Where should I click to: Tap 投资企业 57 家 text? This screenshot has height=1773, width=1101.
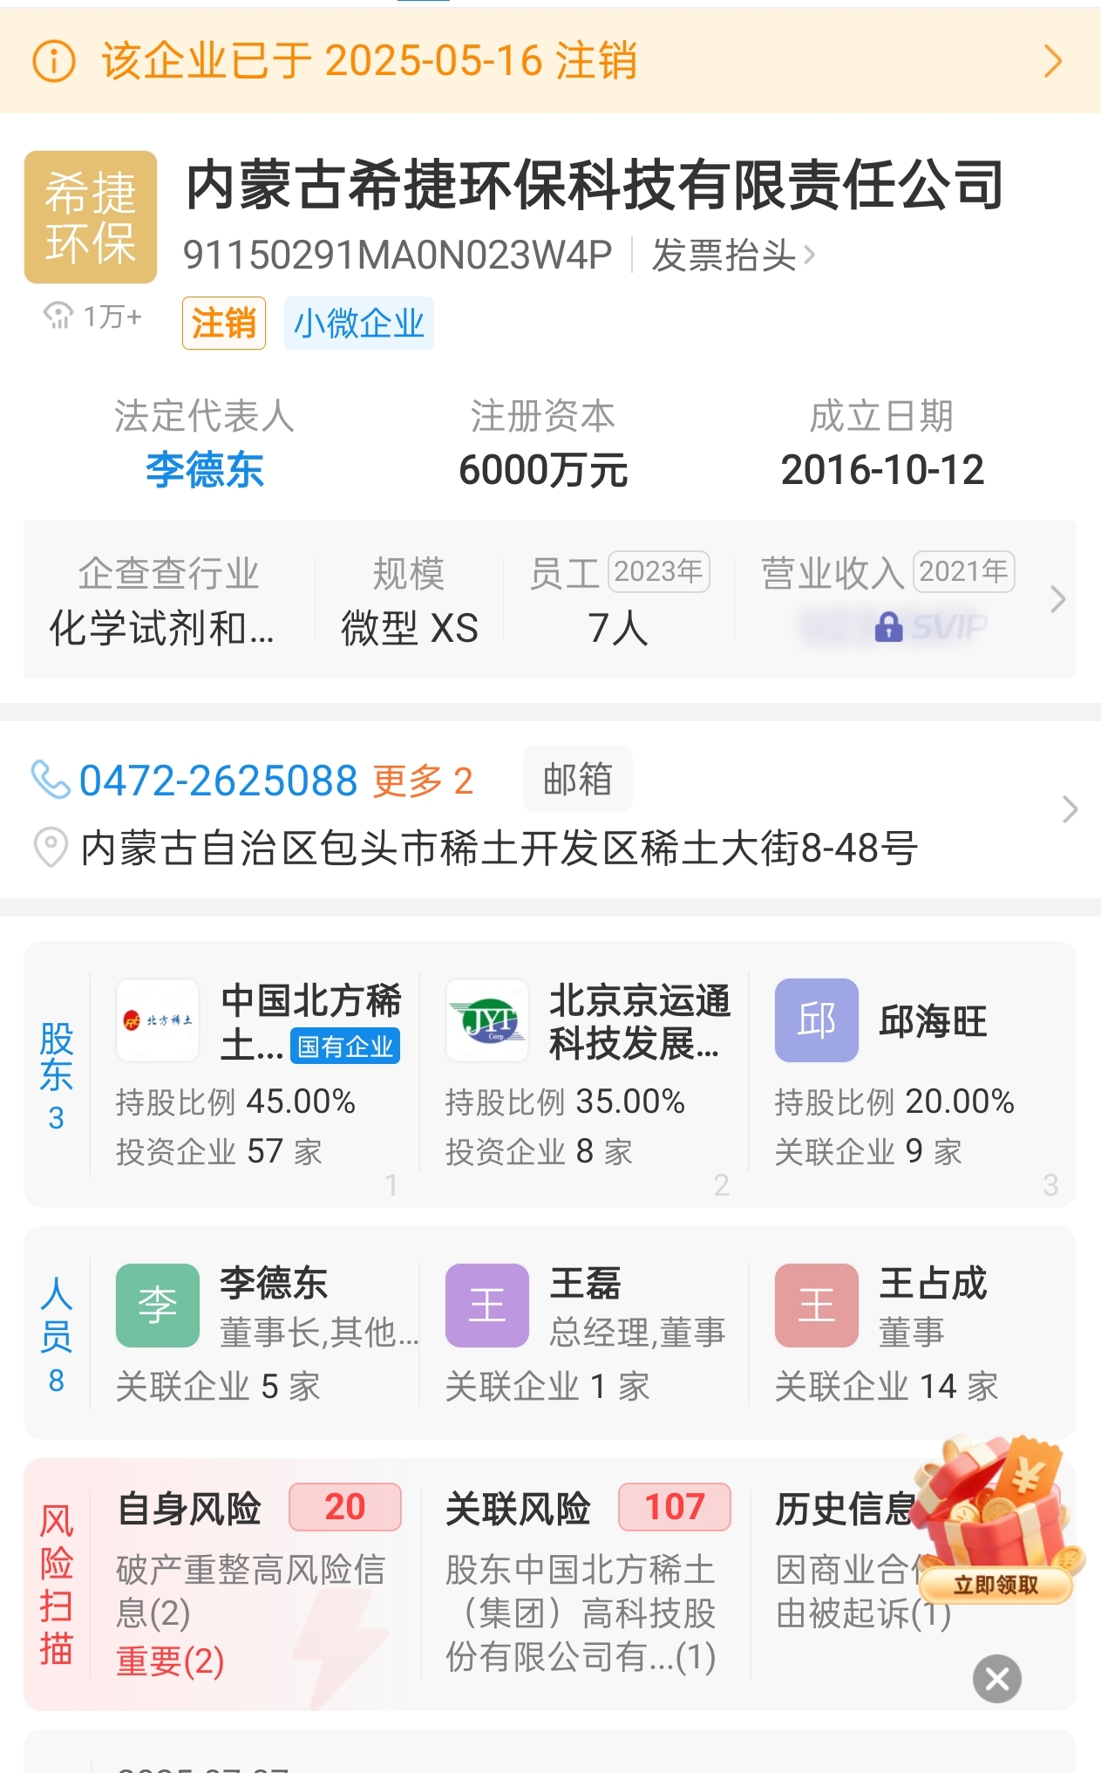click(220, 1151)
